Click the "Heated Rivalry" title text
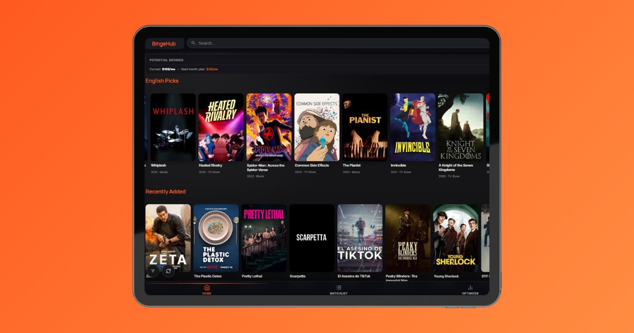 coord(210,165)
